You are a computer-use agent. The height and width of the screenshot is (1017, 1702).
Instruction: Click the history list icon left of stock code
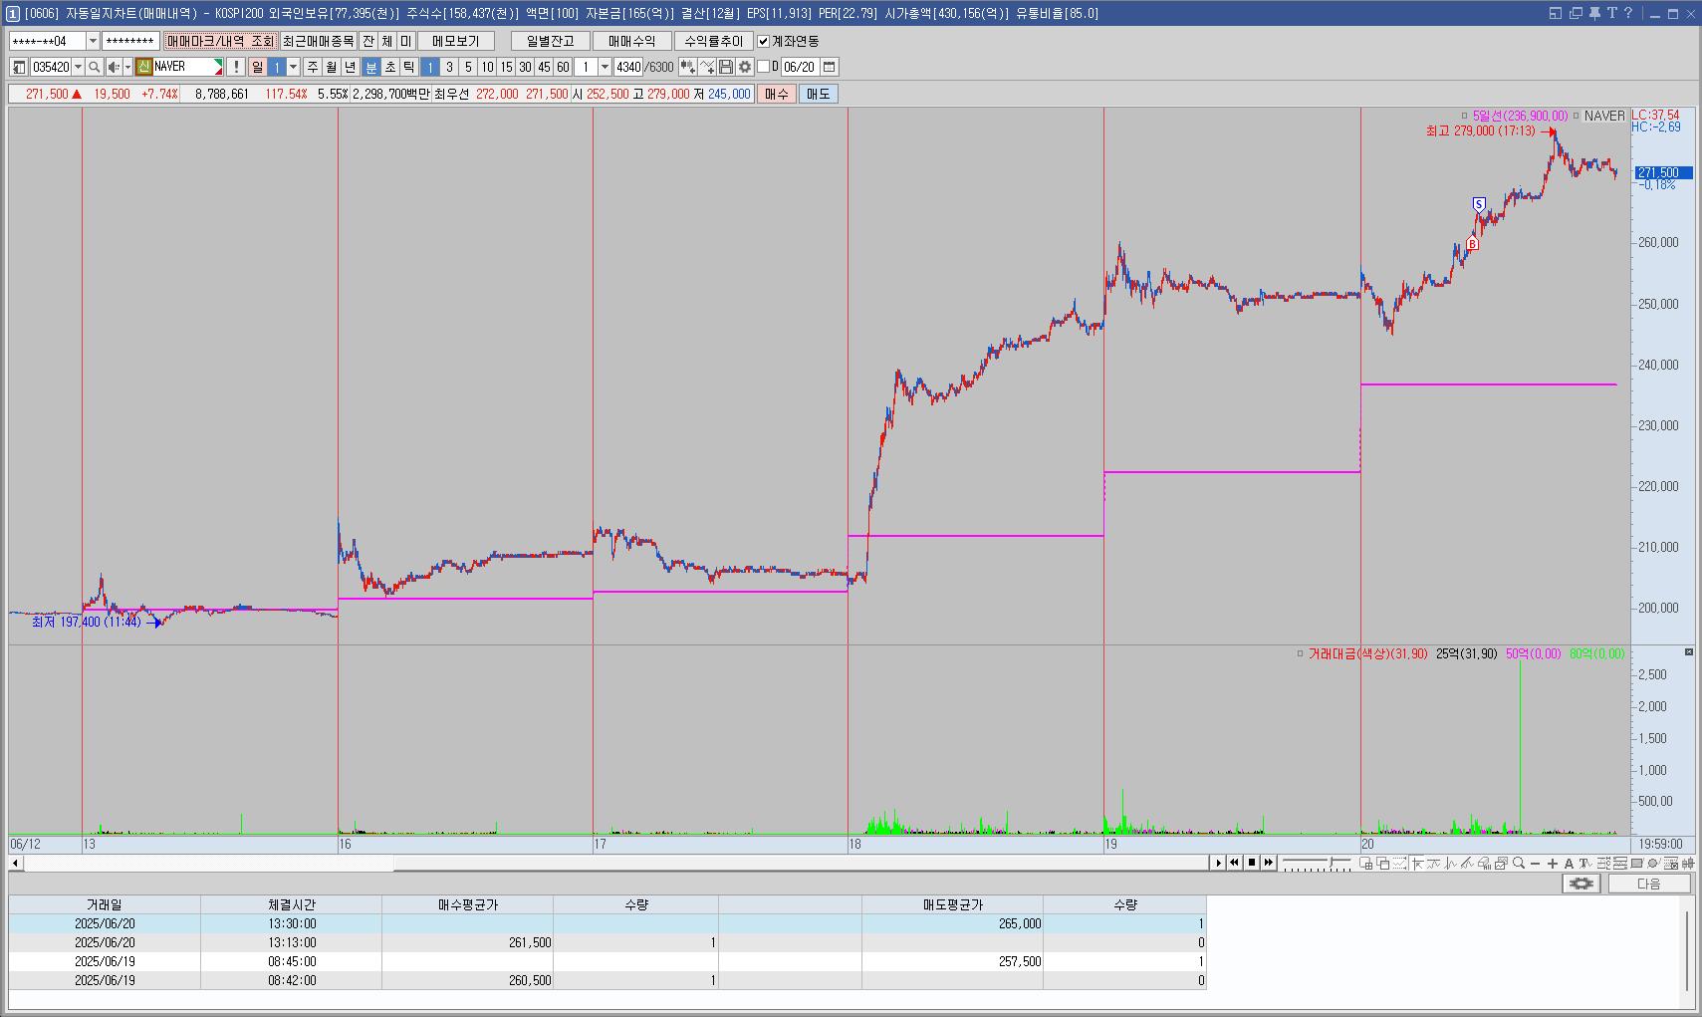(19, 67)
